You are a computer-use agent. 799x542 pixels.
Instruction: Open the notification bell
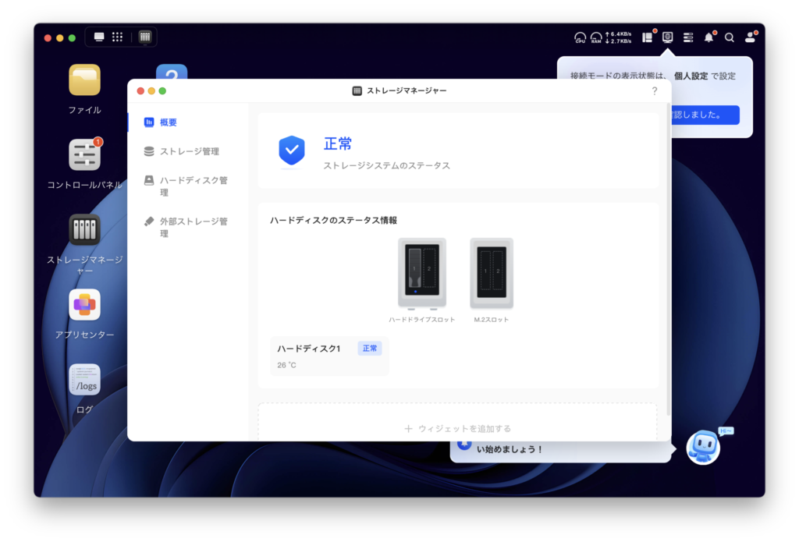708,37
